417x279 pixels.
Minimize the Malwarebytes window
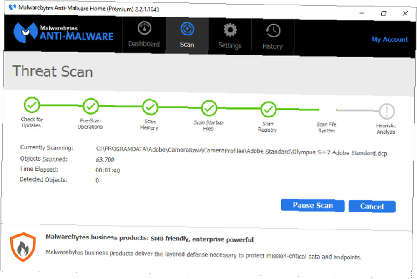362,13
